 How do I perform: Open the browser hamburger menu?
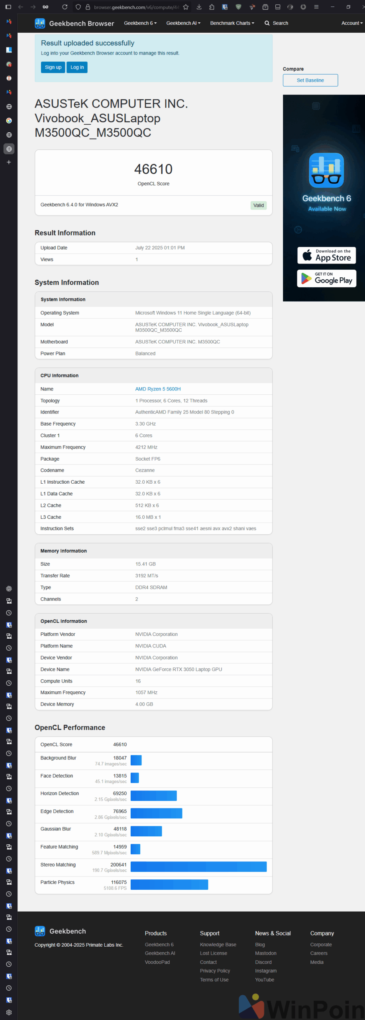click(316, 7)
